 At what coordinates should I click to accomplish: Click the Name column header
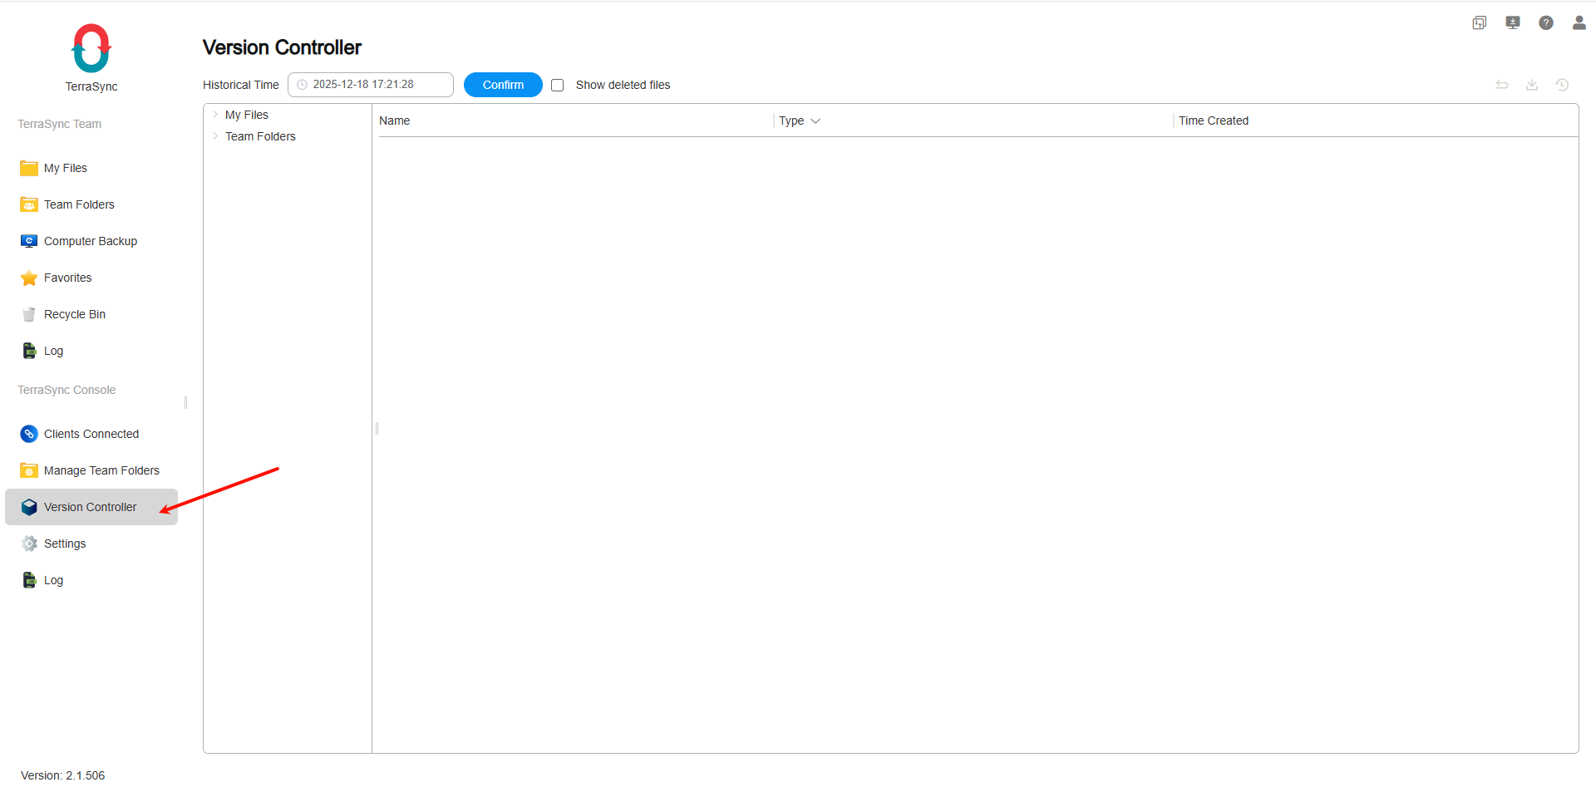click(x=395, y=121)
